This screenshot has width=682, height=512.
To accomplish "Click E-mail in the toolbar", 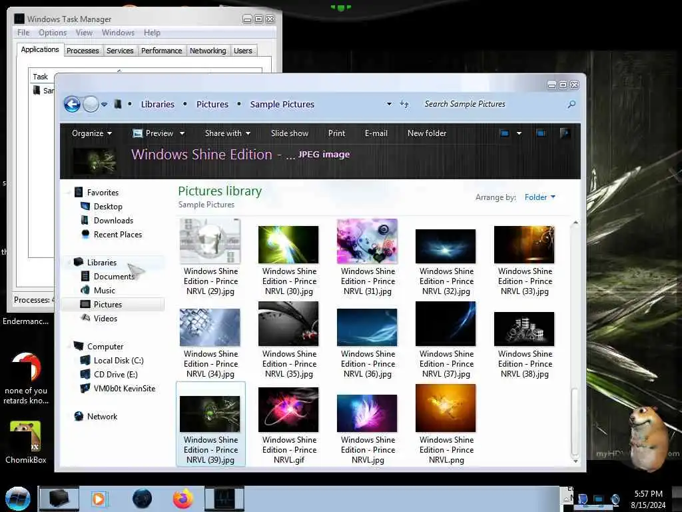I will tap(376, 133).
